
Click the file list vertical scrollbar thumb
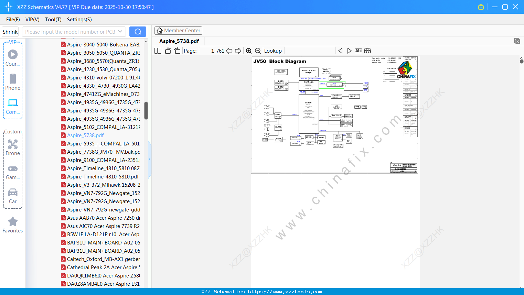(146, 110)
